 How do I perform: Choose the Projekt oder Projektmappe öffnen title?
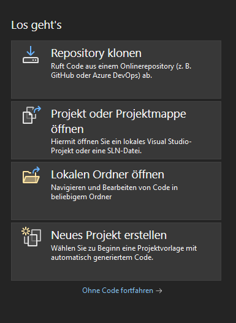coord(118,121)
